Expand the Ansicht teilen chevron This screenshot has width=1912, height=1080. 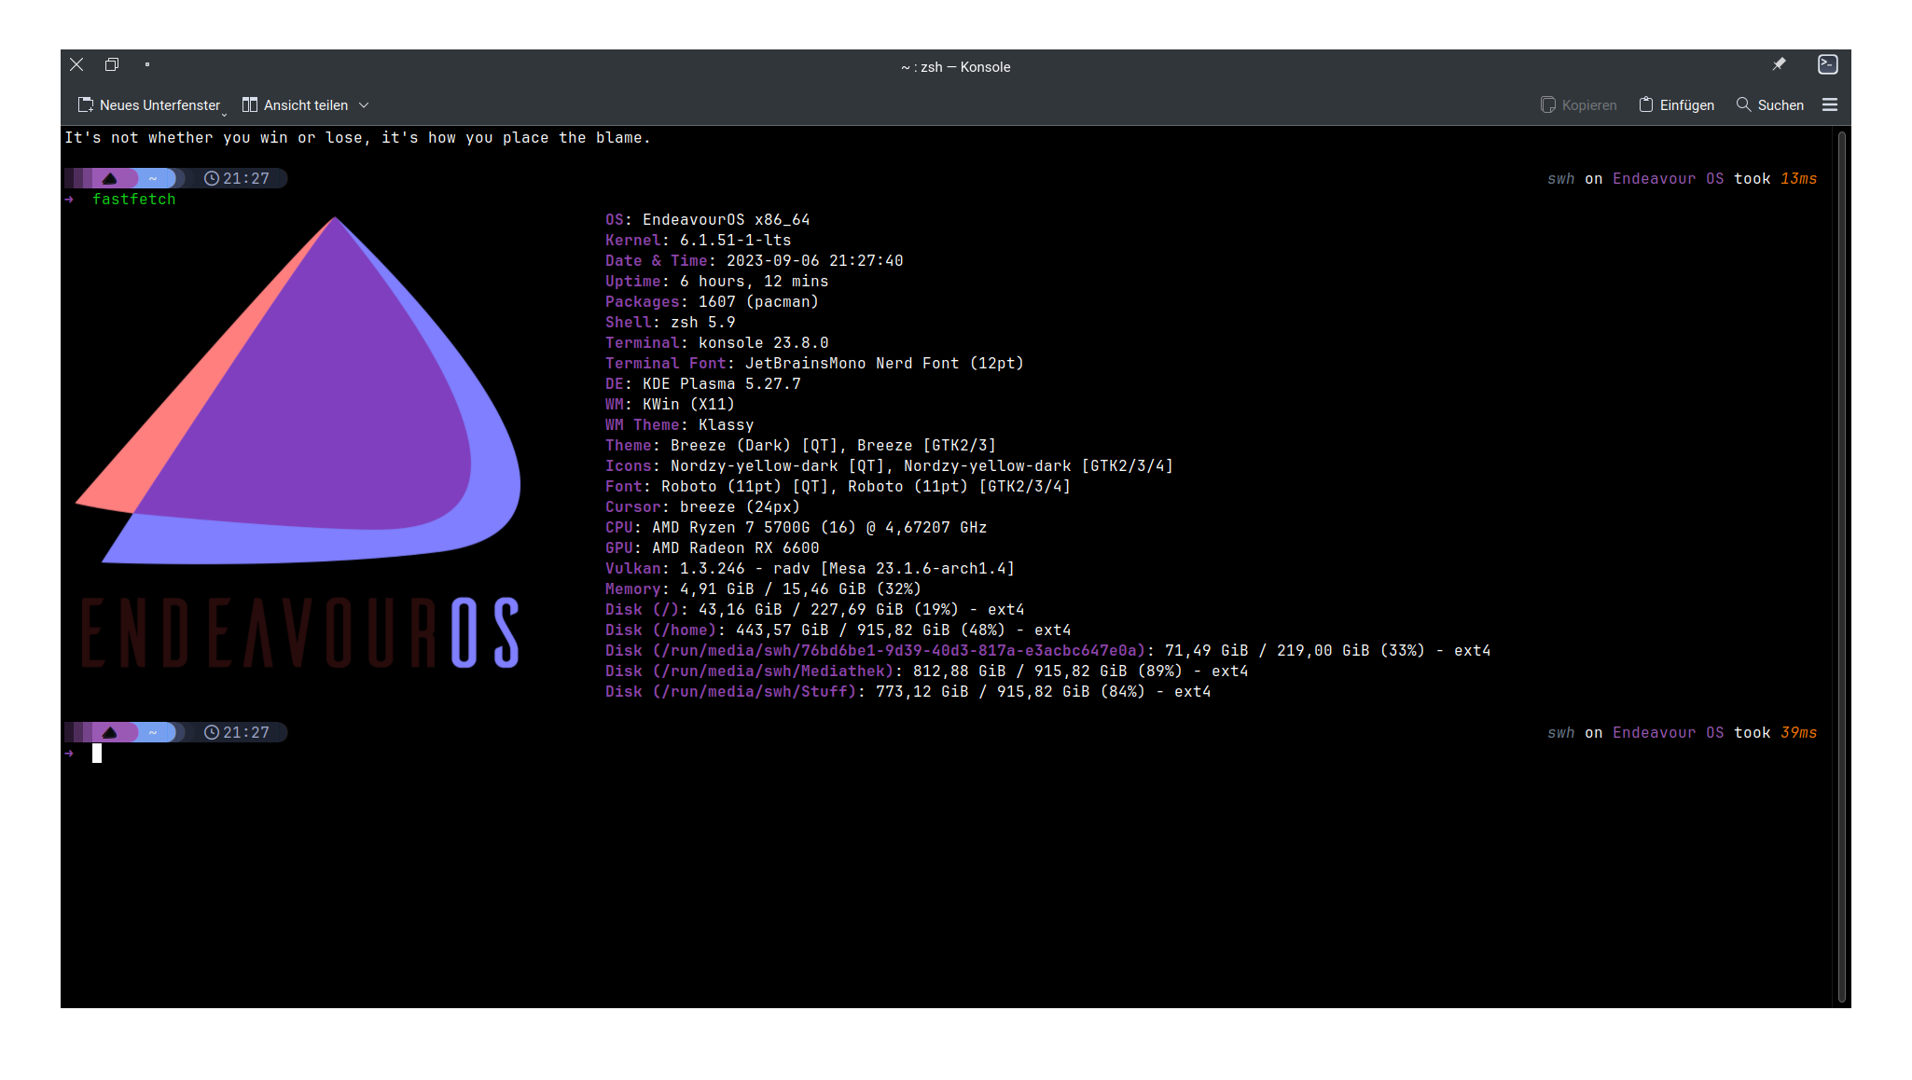click(364, 105)
